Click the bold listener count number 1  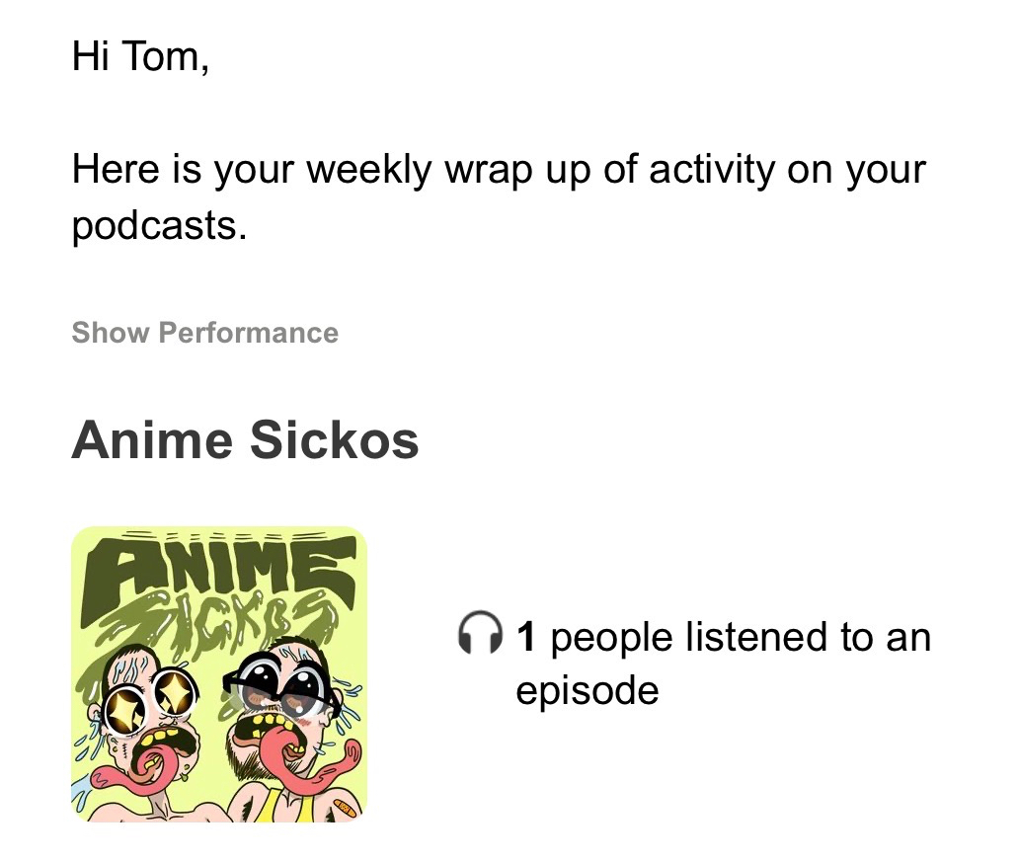click(526, 637)
